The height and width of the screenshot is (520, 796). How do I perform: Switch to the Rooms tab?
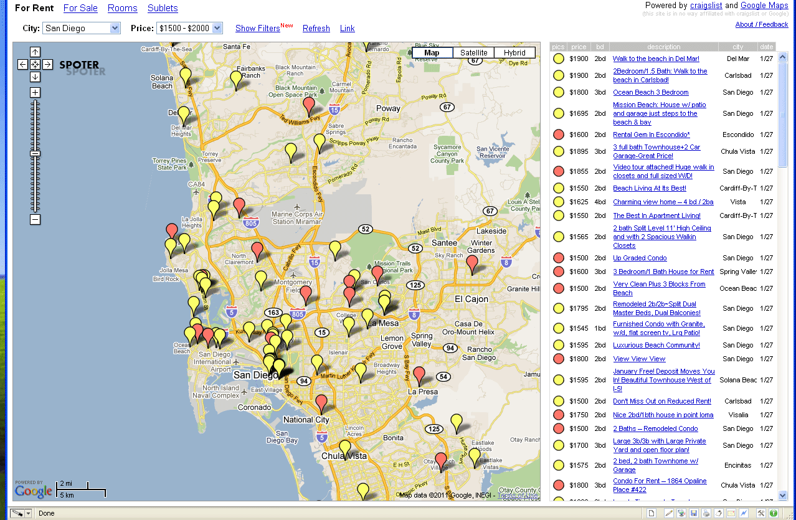[x=122, y=8]
